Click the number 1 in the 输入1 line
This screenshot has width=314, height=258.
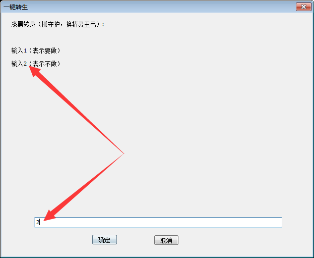(x=25, y=51)
